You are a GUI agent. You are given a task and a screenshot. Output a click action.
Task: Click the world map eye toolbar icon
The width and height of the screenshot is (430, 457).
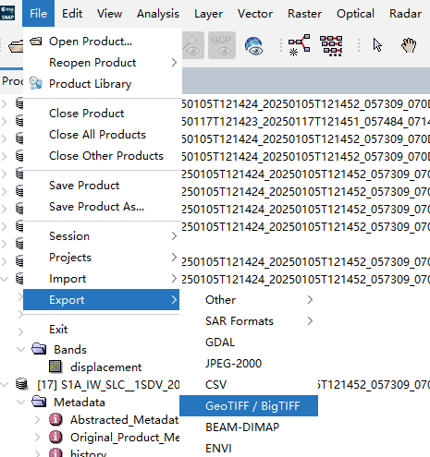[x=254, y=45]
